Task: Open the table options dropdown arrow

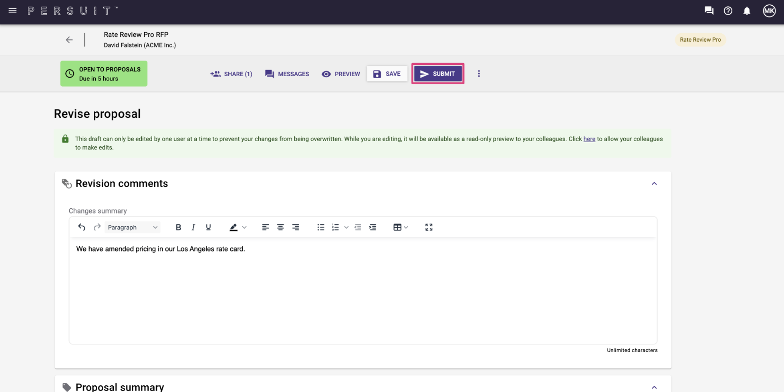Action: click(406, 227)
